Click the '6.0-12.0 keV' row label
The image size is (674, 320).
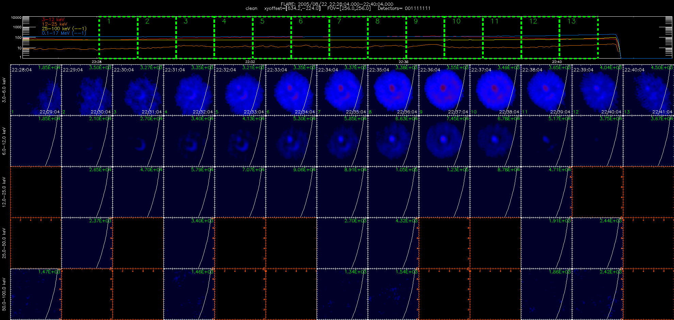[x=4, y=141]
